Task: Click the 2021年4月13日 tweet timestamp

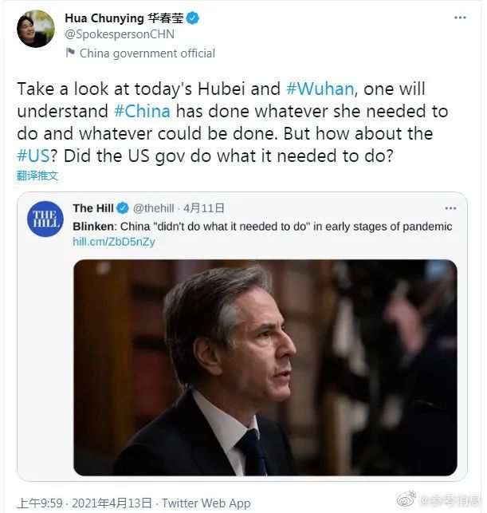Action: click(112, 503)
